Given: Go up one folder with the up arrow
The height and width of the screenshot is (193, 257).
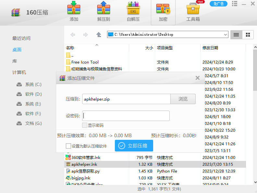Looking at the screenshot, I should click(x=99, y=35).
